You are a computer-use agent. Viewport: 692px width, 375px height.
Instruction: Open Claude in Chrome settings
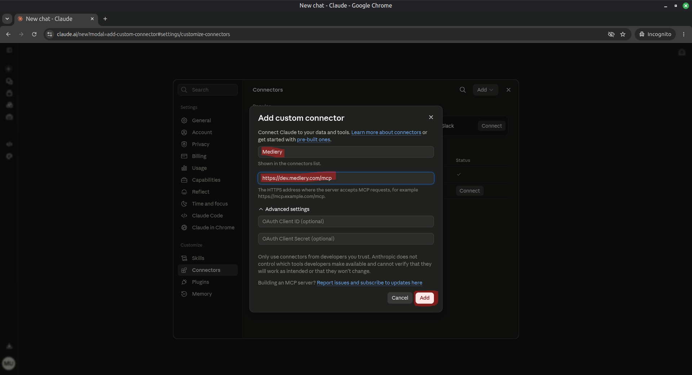pos(208,228)
